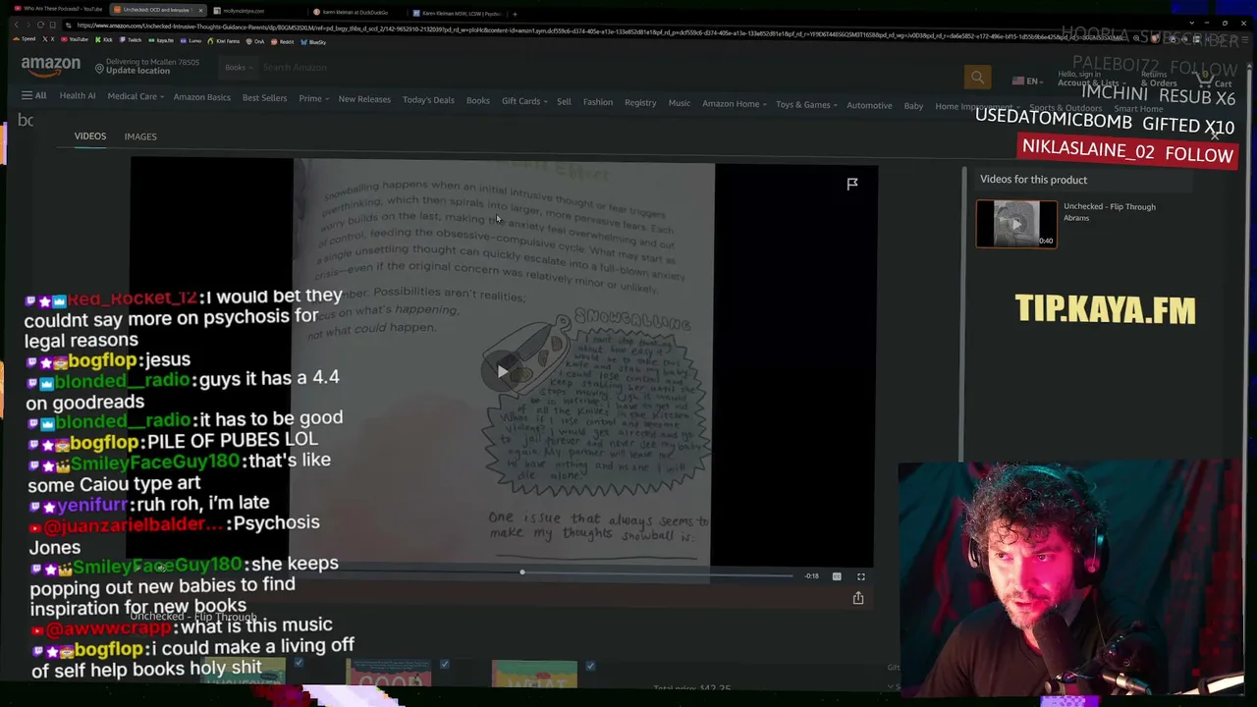
Task: Open Amazon Basics in the nav bar
Action: [x=202, y=97]
